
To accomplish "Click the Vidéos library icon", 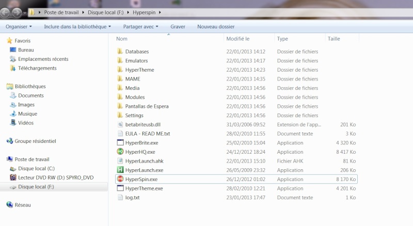I will point(13,123).
